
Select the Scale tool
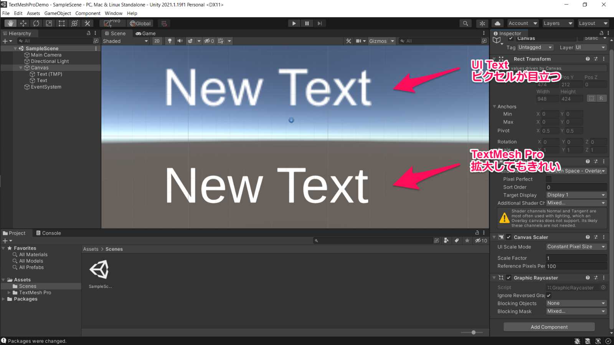(x=49, y=23)
